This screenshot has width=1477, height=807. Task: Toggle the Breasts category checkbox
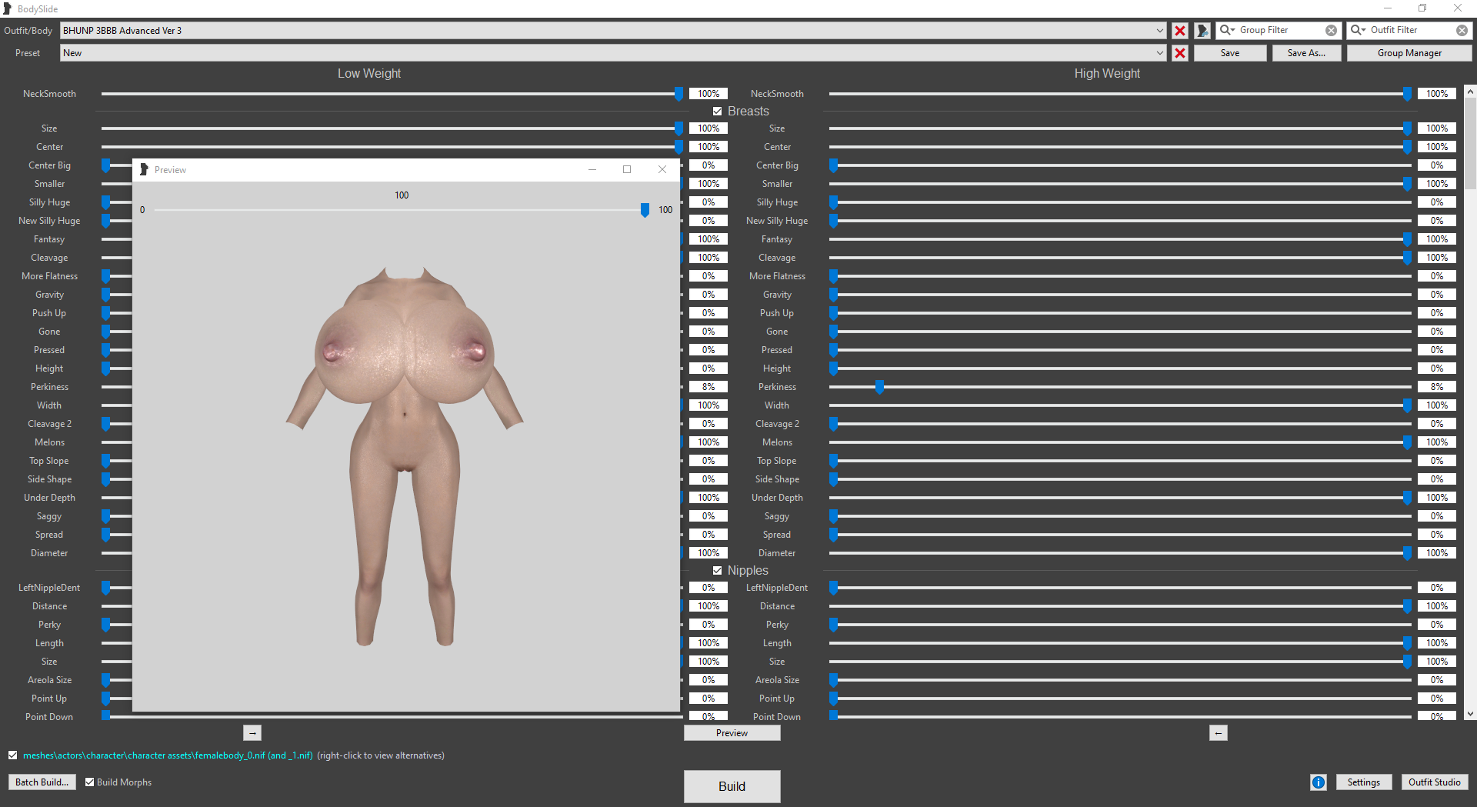click(x=717, y=112)
